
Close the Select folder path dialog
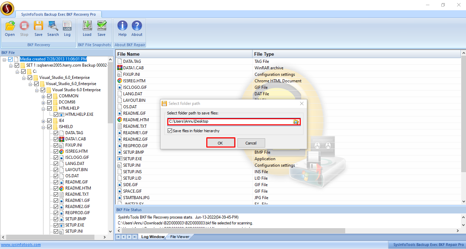(x=302, y=103)
